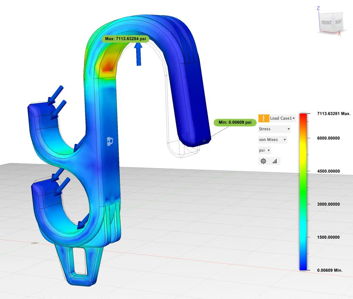Click the Z axis label on the view cube
This screenshot has width=353, height=299.
(318, 8)
